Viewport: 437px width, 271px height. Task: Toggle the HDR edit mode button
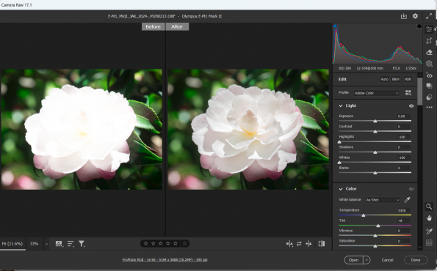408,79
